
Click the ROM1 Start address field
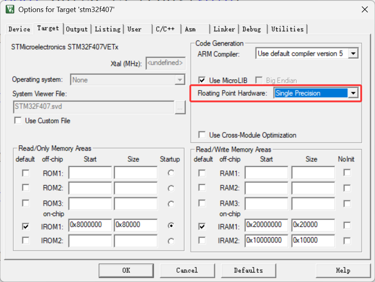pos(90,173)
